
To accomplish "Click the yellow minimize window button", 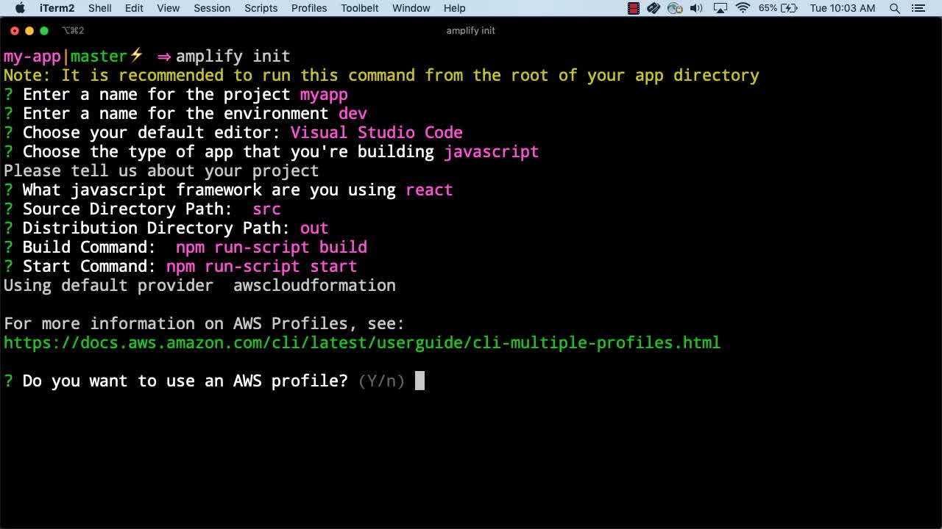I will [x=29, y=30].
